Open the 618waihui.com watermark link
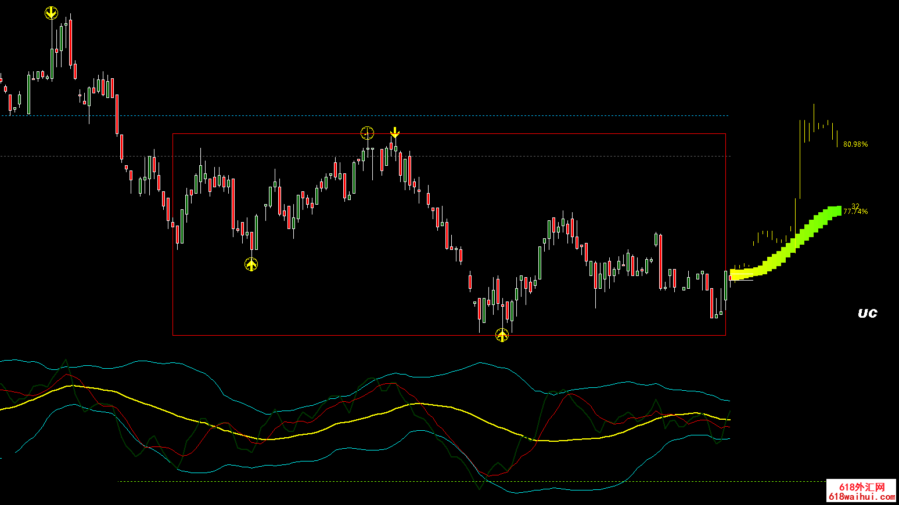Screen dimensions: 899x505 pyautogui.click(x=861, y=497)
